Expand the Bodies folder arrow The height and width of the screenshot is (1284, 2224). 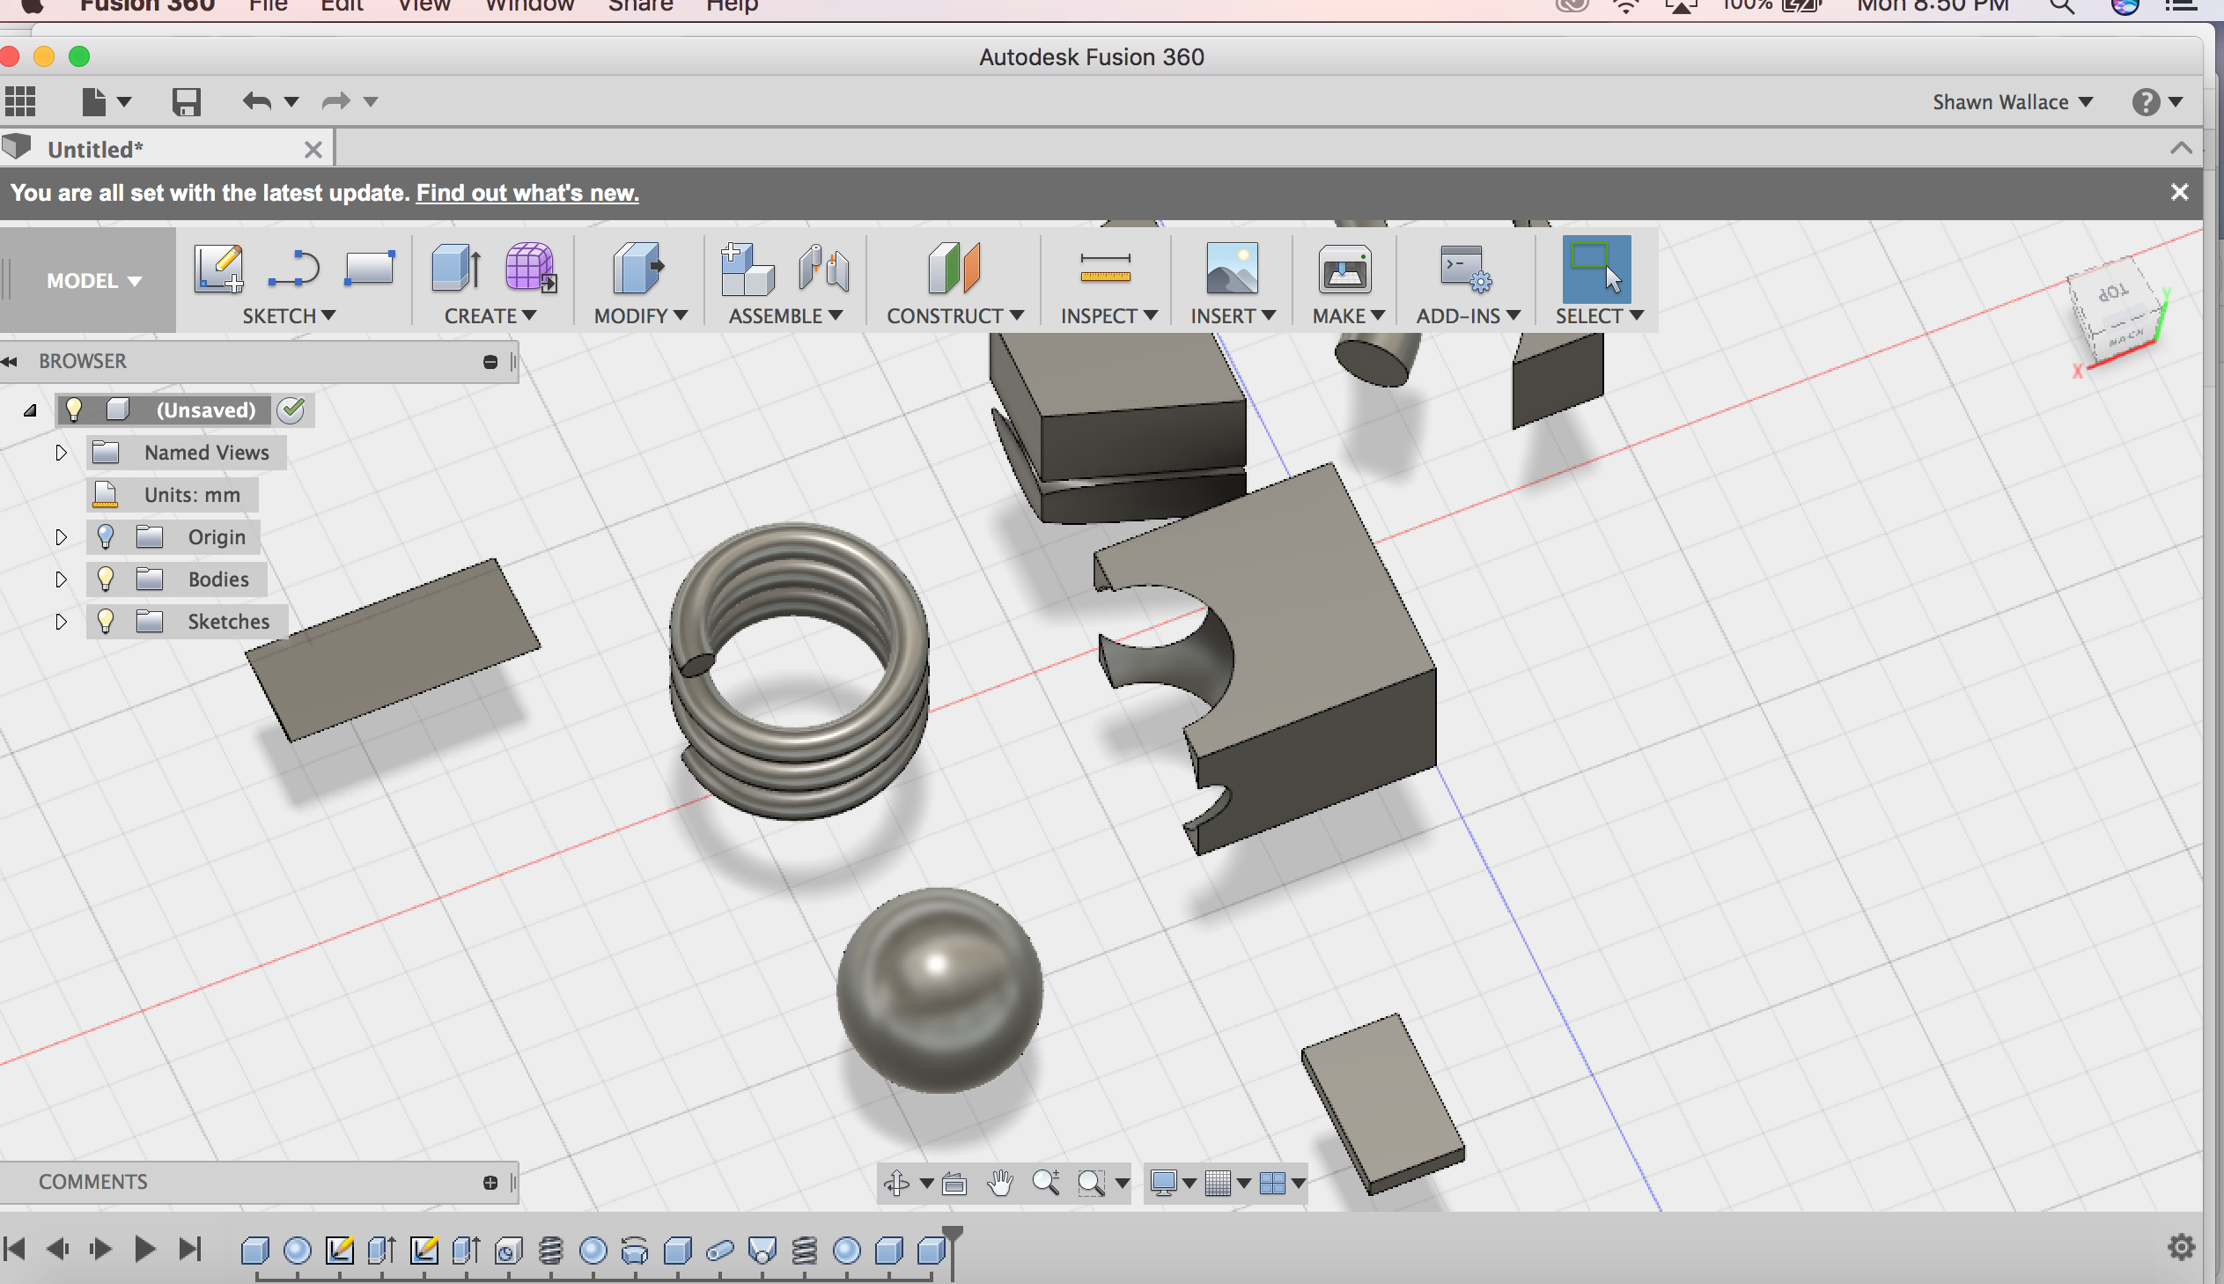(x=61, y=579)
